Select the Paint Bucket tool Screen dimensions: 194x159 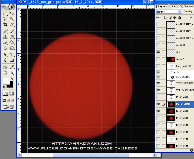12,42
